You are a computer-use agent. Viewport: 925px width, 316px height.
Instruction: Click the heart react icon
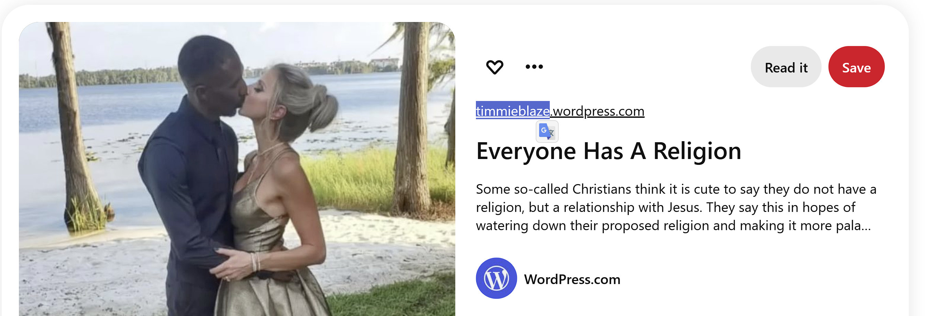coord(494,67)
